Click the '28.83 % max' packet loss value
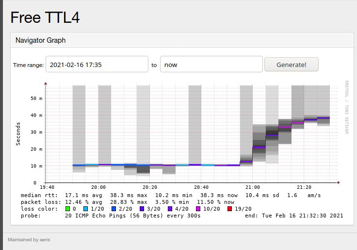The image size is (357, 250). click(129, 202)
